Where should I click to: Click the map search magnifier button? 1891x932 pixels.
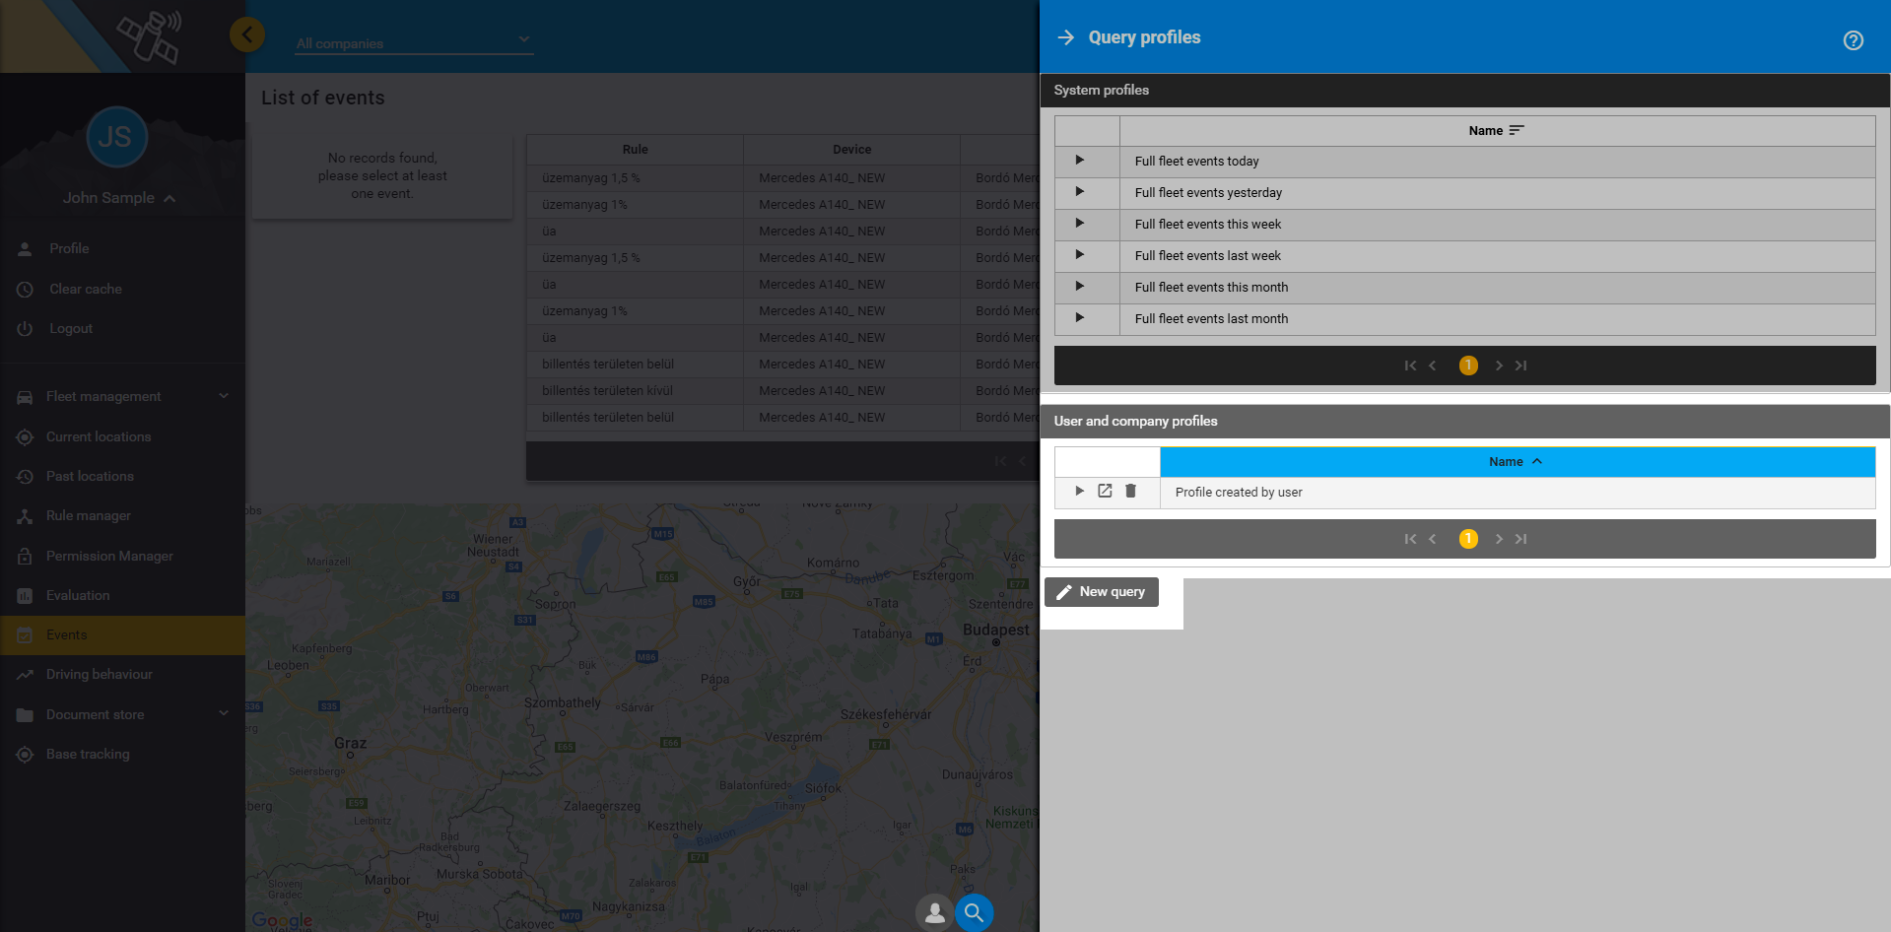[x=974, y=912]
